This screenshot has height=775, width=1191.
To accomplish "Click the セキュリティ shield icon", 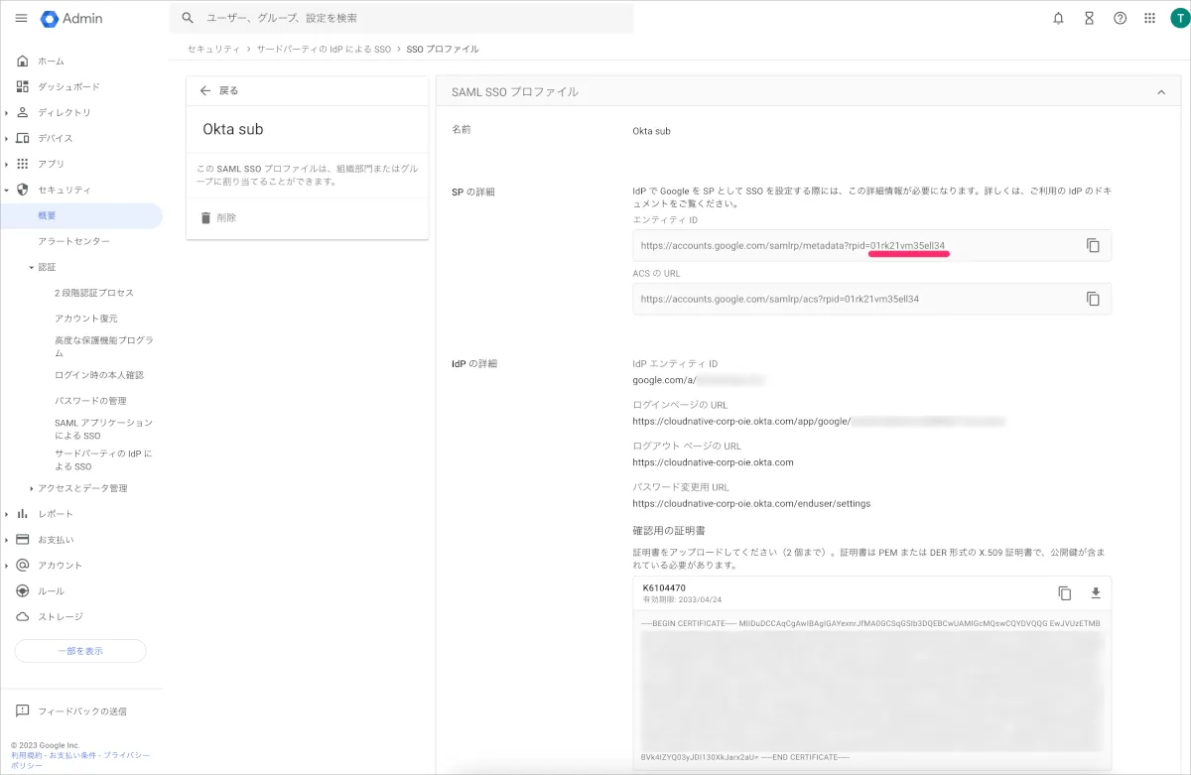I will [23, 190].
